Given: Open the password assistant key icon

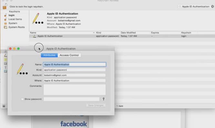Looking at the screenshot, I should 104,99.
